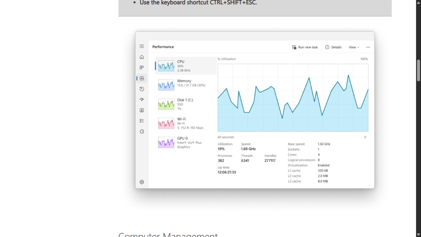Image resolution: width=421 pixels, height=237 pixels.
Task: Click the "320 KB" L1 cache value
Action: point(323,171)
